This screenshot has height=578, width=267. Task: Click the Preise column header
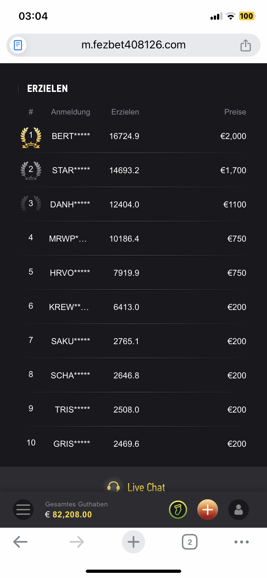pos(235,112)
